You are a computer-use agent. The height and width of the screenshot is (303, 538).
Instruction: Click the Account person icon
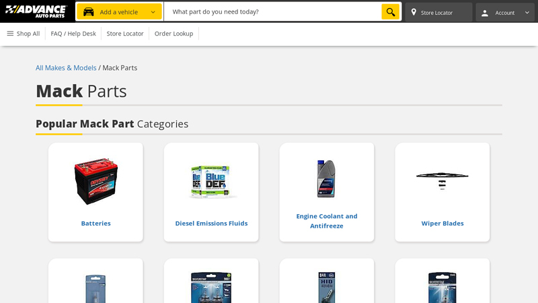tap(485, 13)
